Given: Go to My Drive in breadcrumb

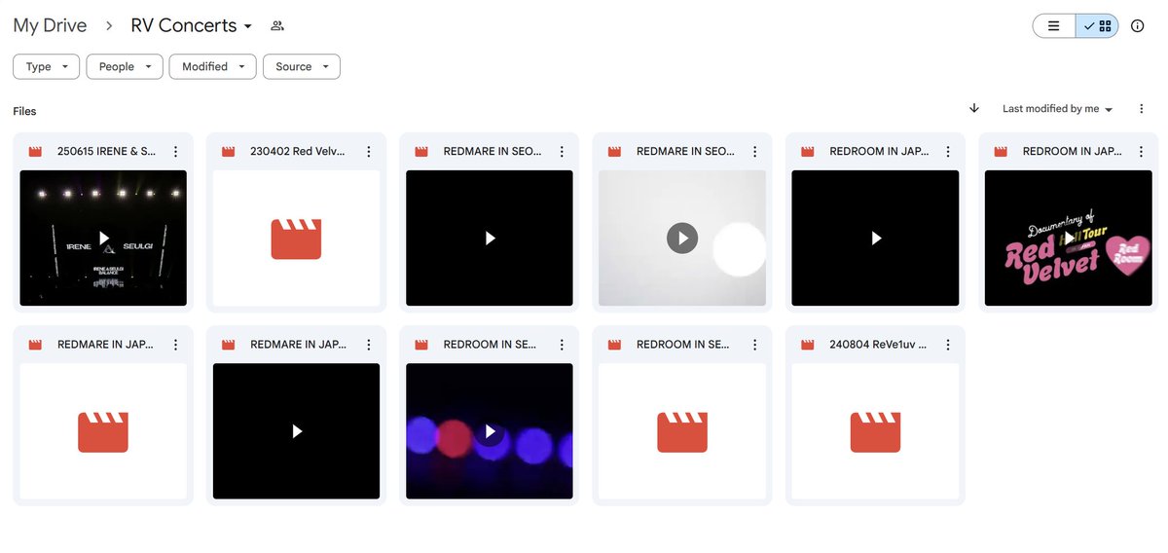Looking at the screenshot, I should [x=50, y=26].
